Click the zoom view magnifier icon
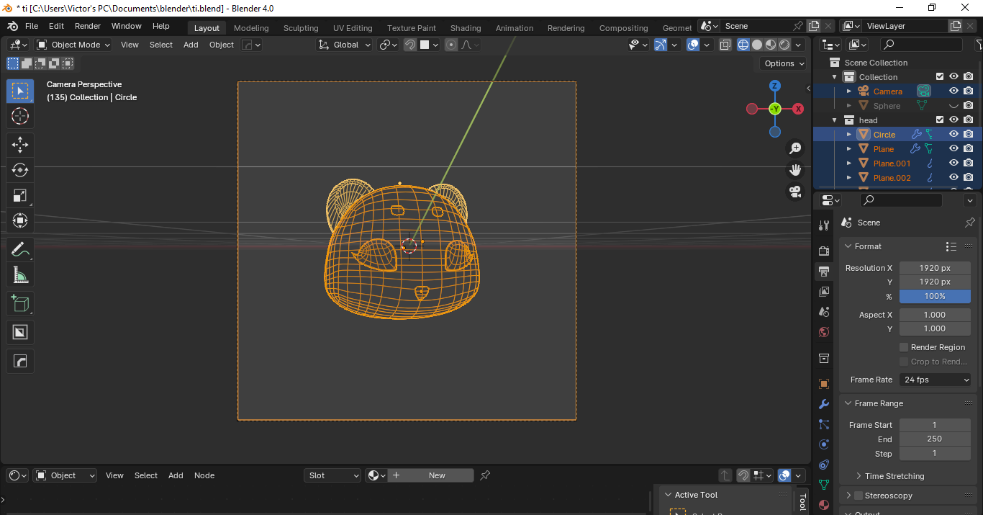Viewport: 983px width, 515px height. coord(795,148)
